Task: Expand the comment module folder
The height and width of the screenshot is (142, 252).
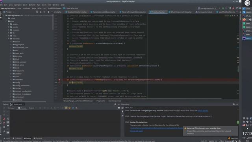Action: click(x=11, y=80)
